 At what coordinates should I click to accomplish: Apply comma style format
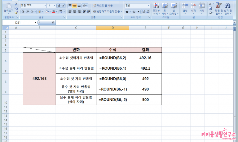[138, 12]
